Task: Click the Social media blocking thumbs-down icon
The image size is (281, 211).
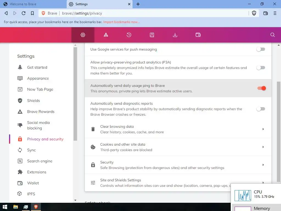Action: click(x=20, y=125)
